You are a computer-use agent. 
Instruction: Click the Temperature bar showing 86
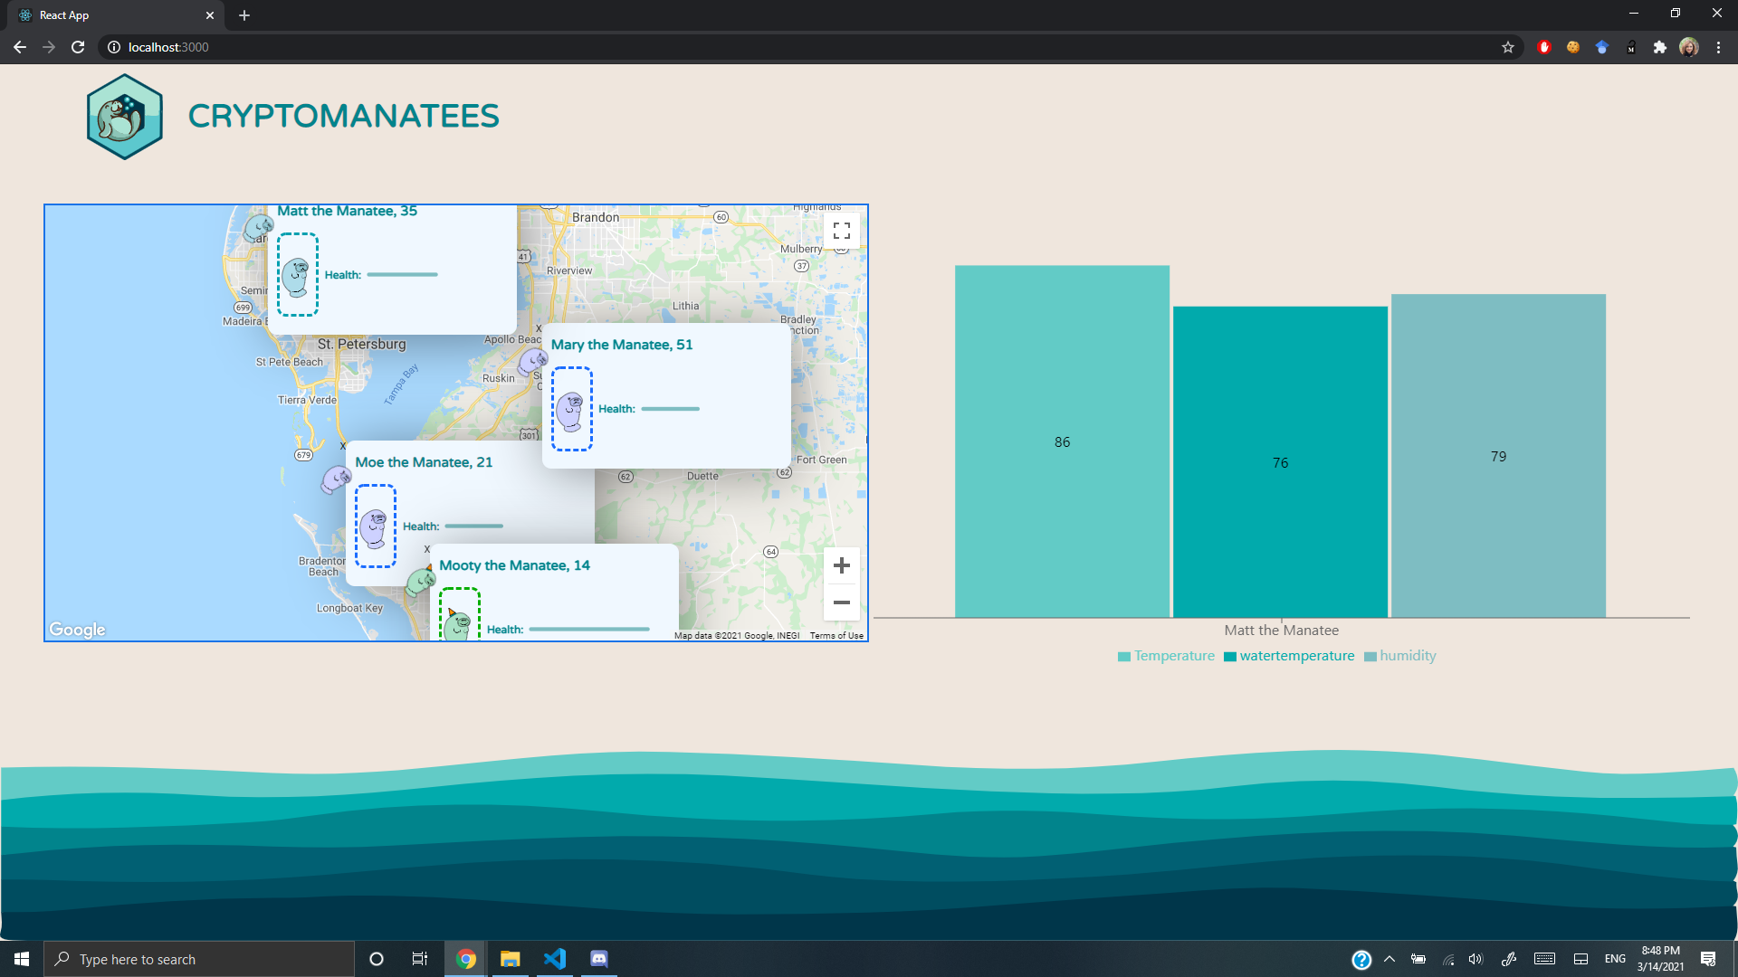pyautogui.click(x=1062, y=441)
